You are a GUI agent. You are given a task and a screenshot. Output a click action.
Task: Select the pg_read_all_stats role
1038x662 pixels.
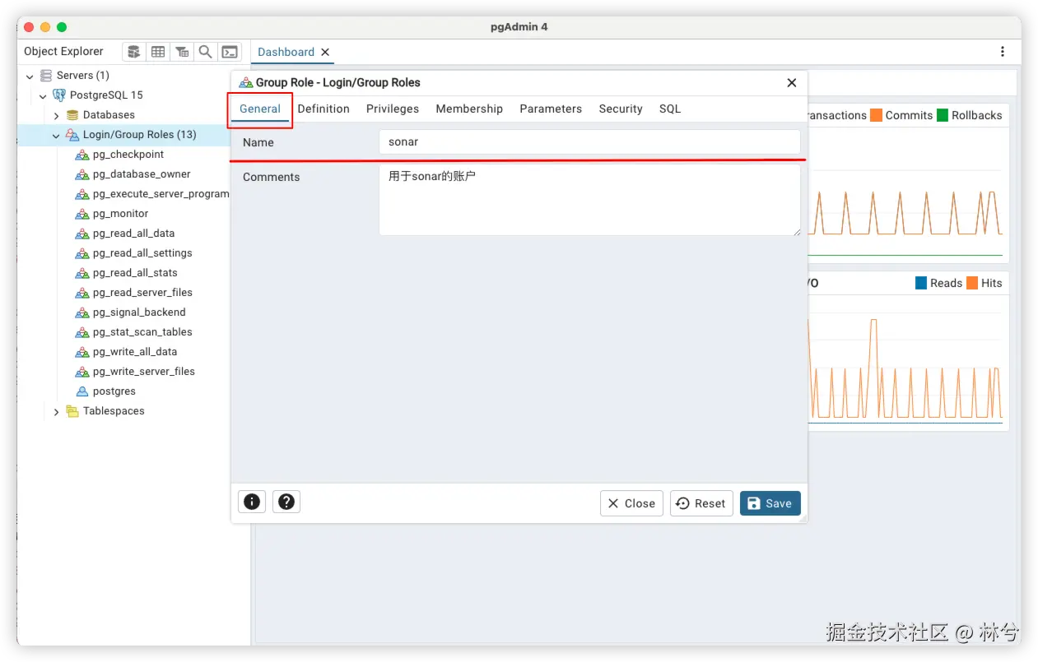pyautogui.click(x=135, y=273)
